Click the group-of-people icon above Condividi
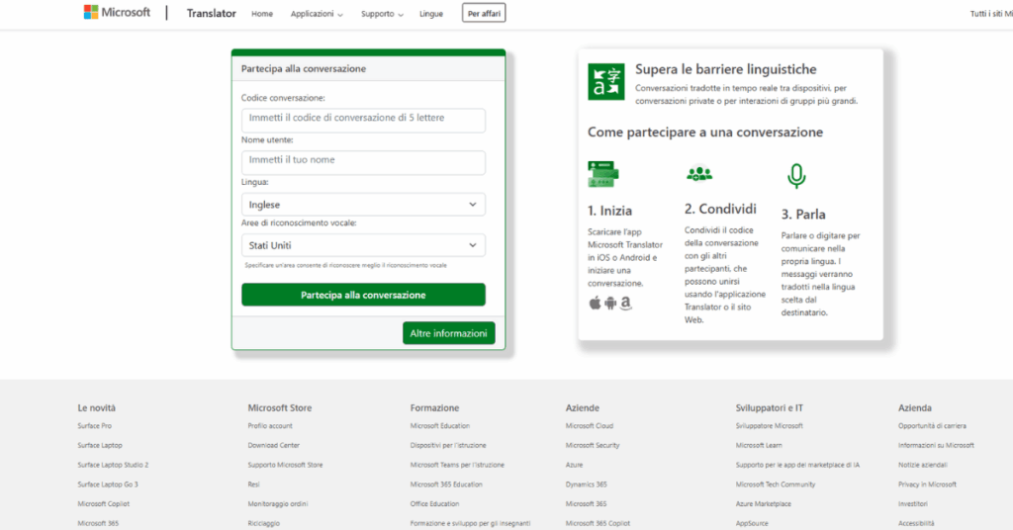The height and width of the screenshot is (530, 1013). [x=699, y=173]
